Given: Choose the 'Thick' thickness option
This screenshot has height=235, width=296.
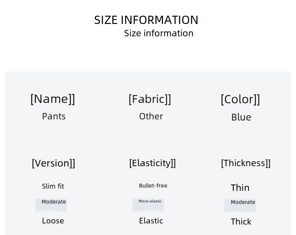Looking at the screenshot, I should 241,222.
